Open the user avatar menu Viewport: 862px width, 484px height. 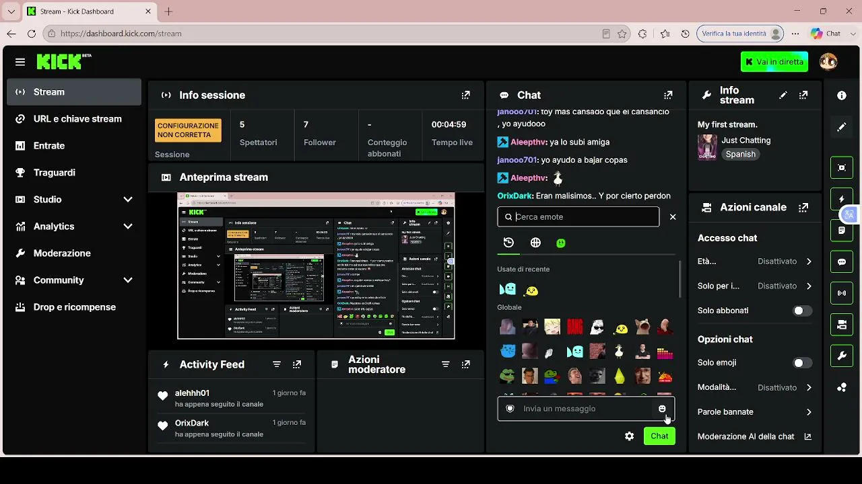(828, 62)
